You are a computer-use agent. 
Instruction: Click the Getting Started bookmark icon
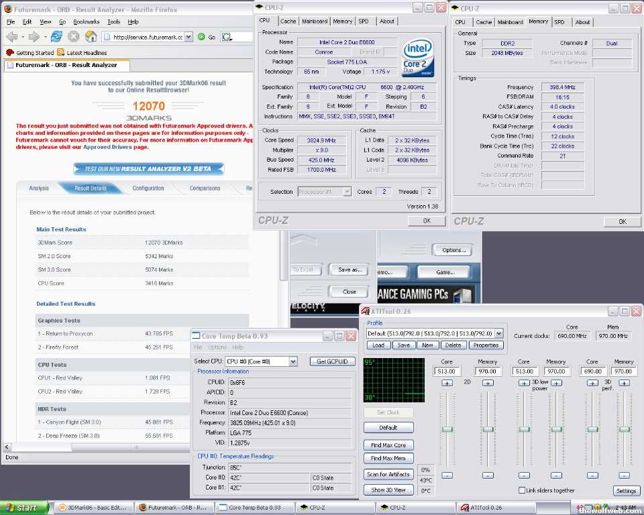point(9,52)
